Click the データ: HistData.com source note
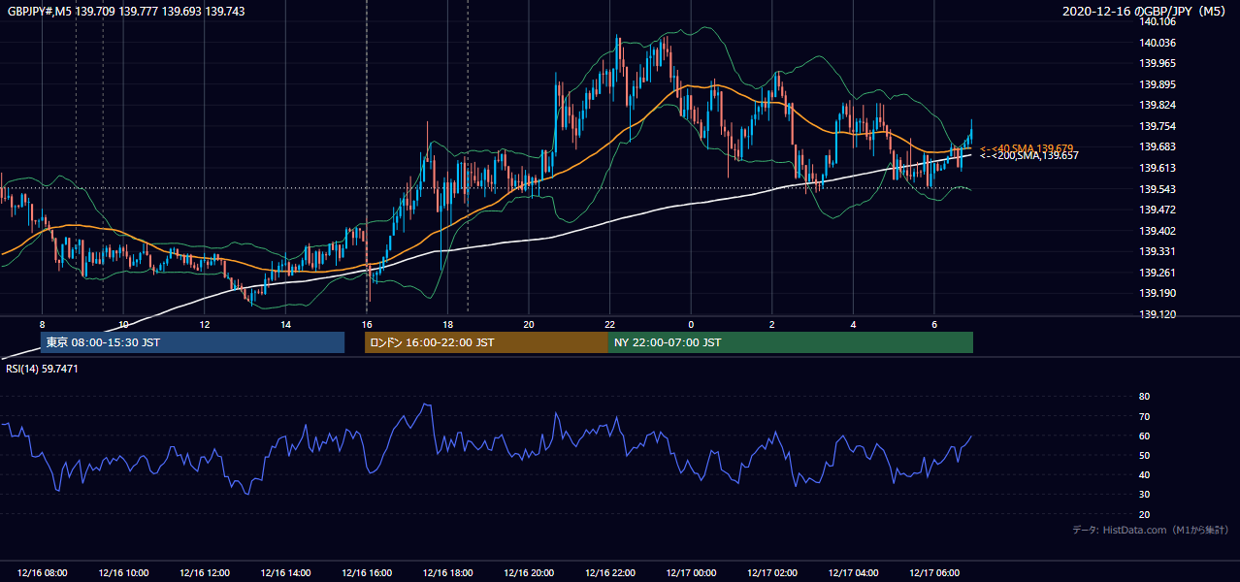Screen dimensions: 1240x582 pos(1151,531)
